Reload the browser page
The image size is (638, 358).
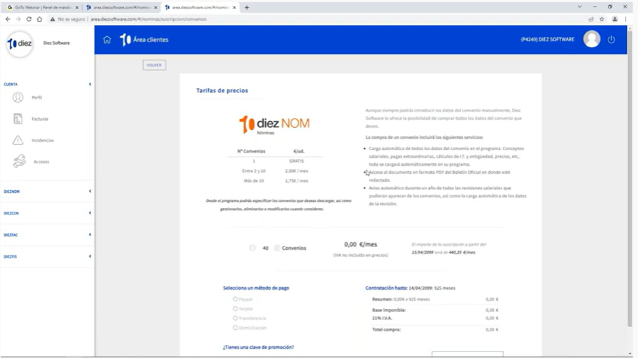click(29, 19)
